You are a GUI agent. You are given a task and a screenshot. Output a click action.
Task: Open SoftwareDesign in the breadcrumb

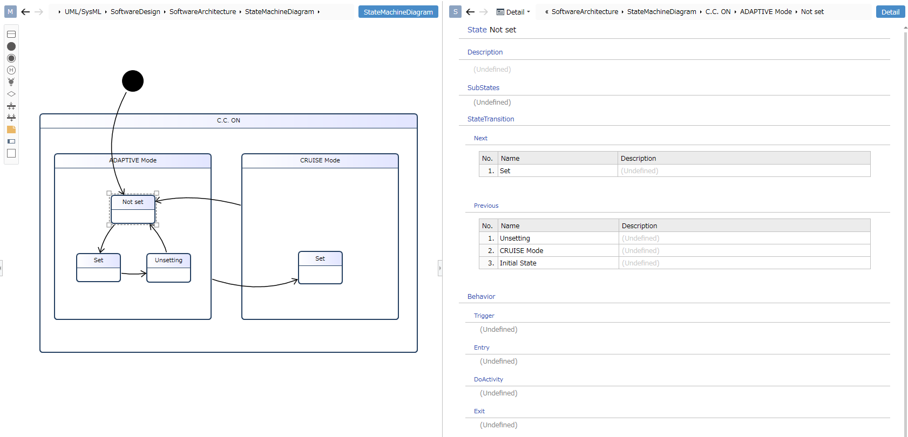tap(135, 12)
